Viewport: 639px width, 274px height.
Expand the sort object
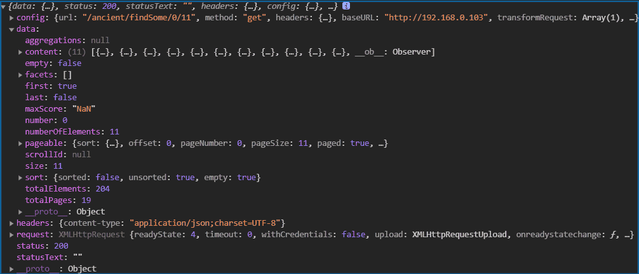(20, 178)
